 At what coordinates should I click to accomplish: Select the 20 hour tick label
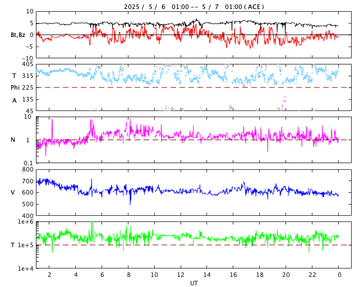[x=286, y=275]
